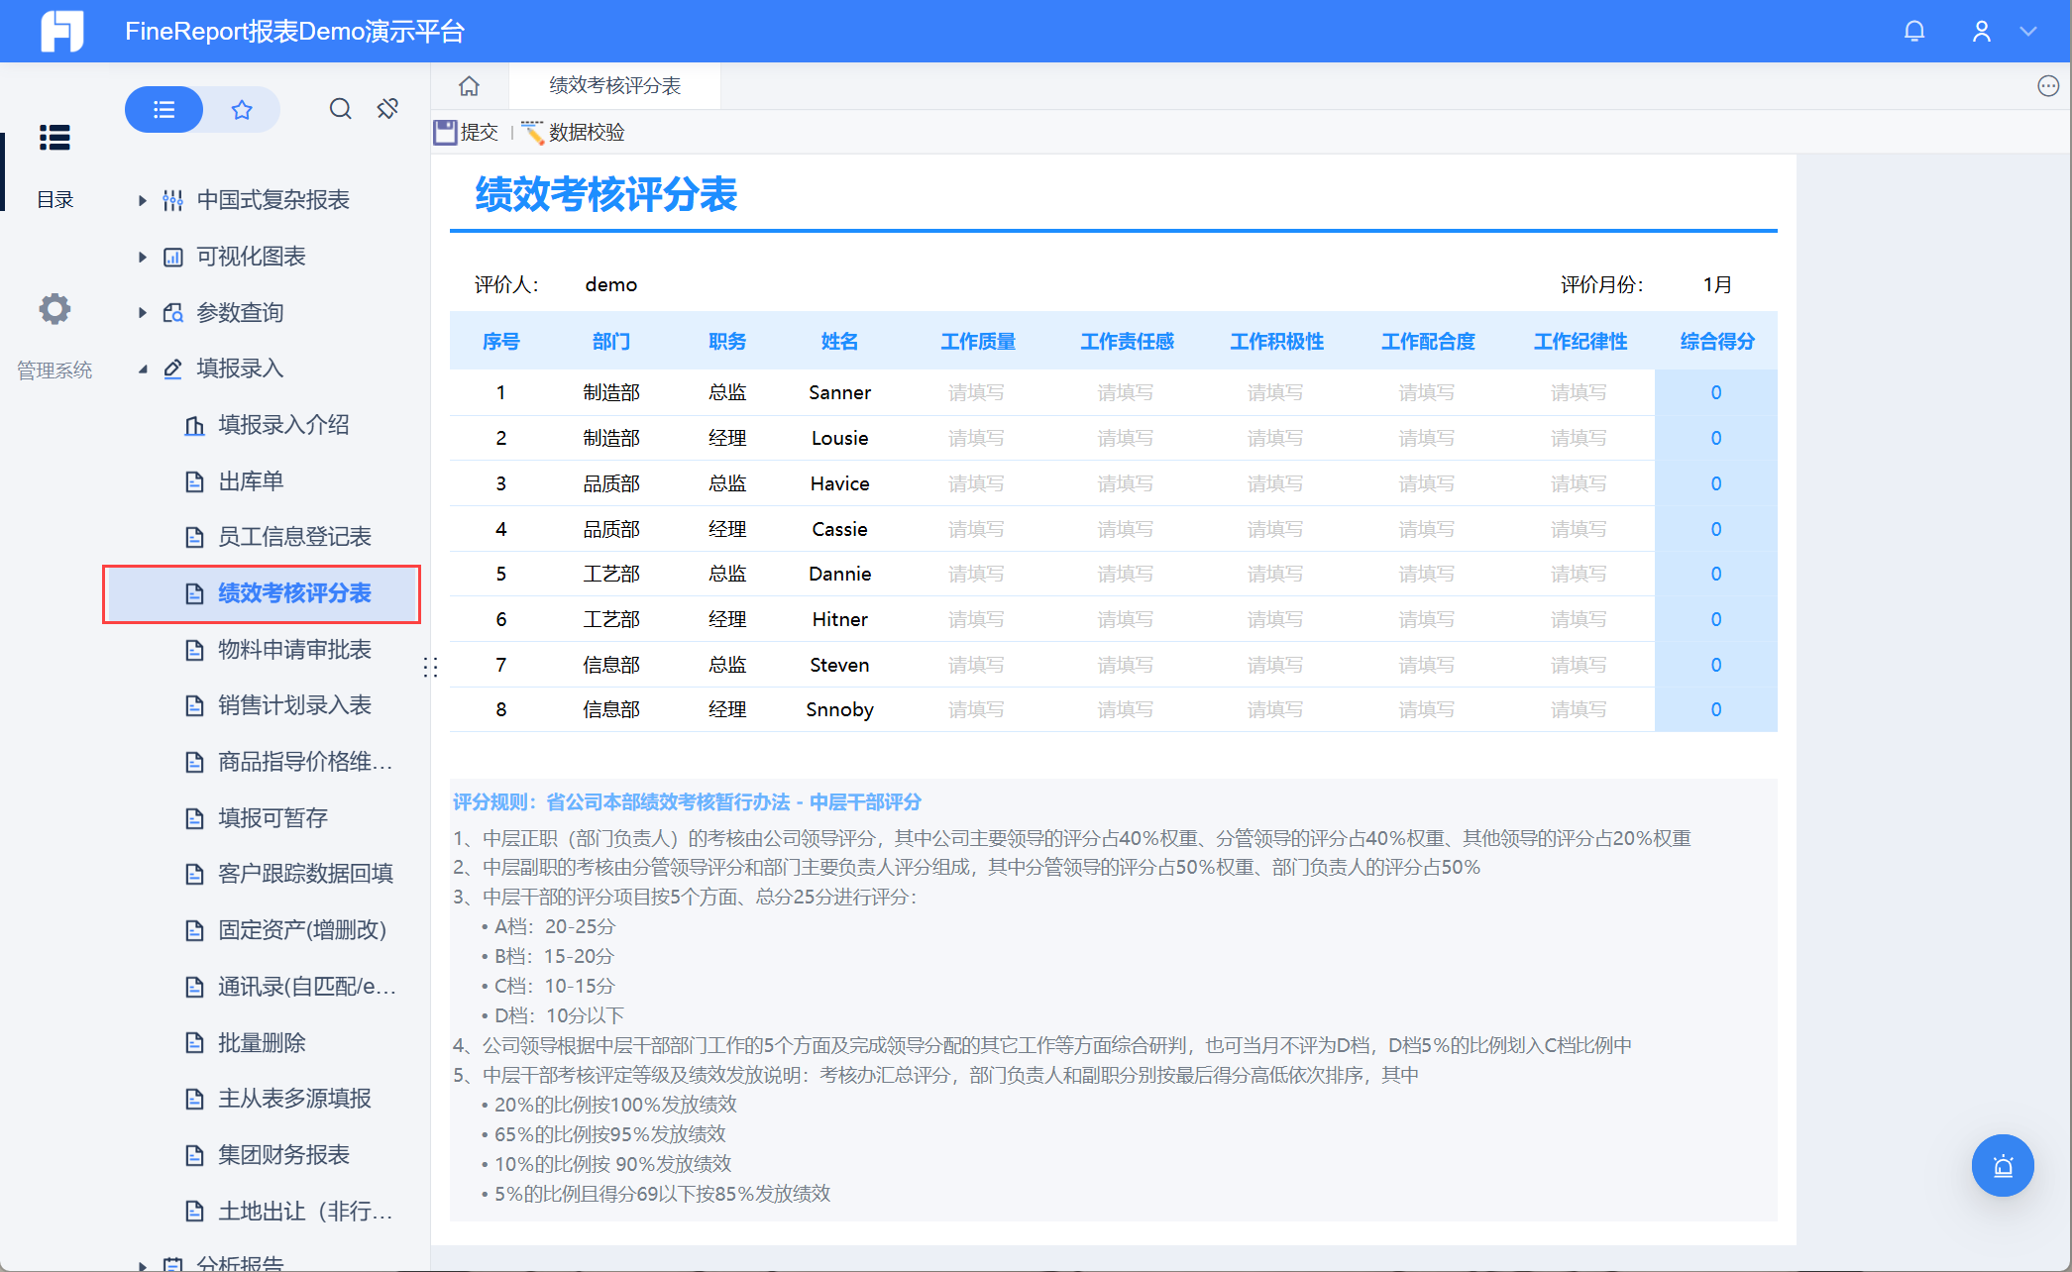Open the more options ellipsis icon
Viewport: 2072px width, 1272px height.
[x=2048, y=86]
